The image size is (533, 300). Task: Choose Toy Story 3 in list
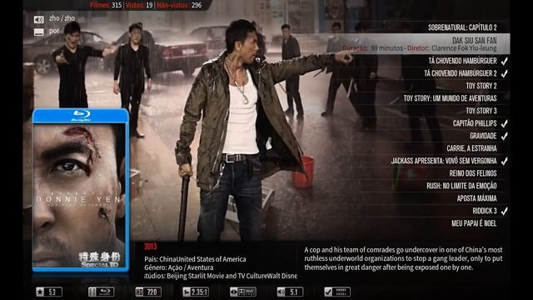[481, 111]
